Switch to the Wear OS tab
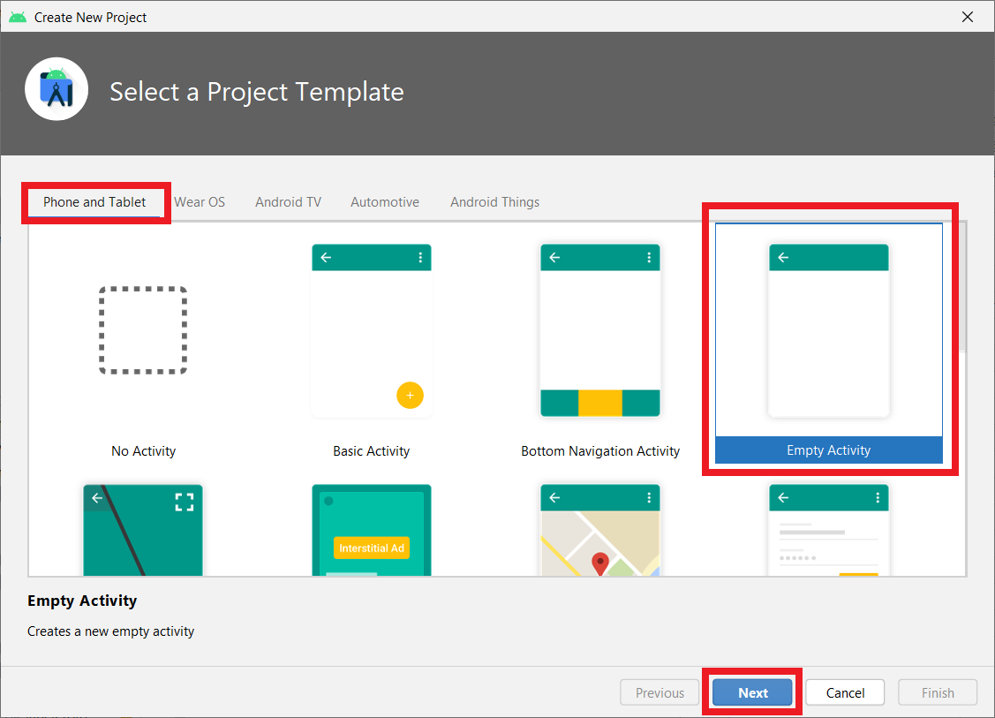 coord(200,202)
